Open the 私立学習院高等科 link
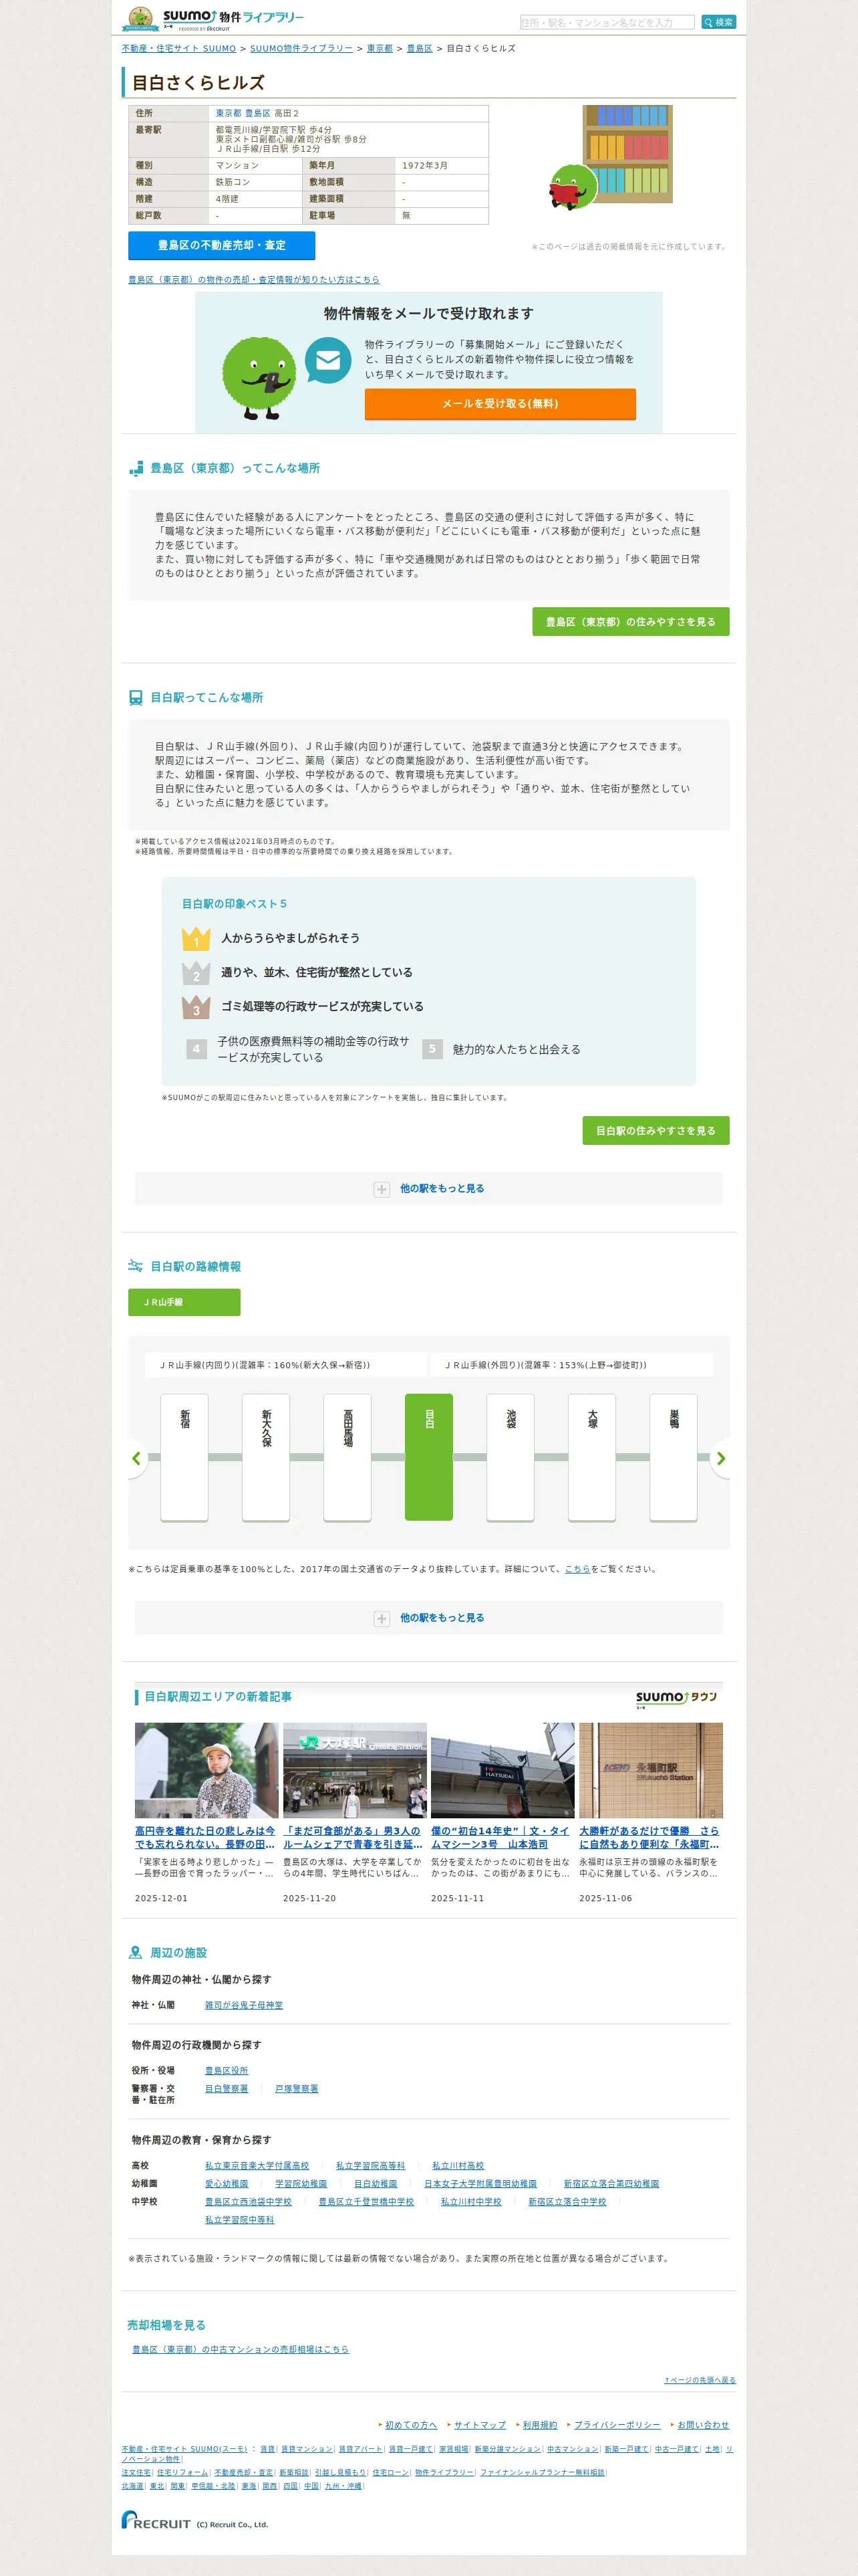Image resolution: width=858 pixels, height=2576 pixels. pos(371,2166)
